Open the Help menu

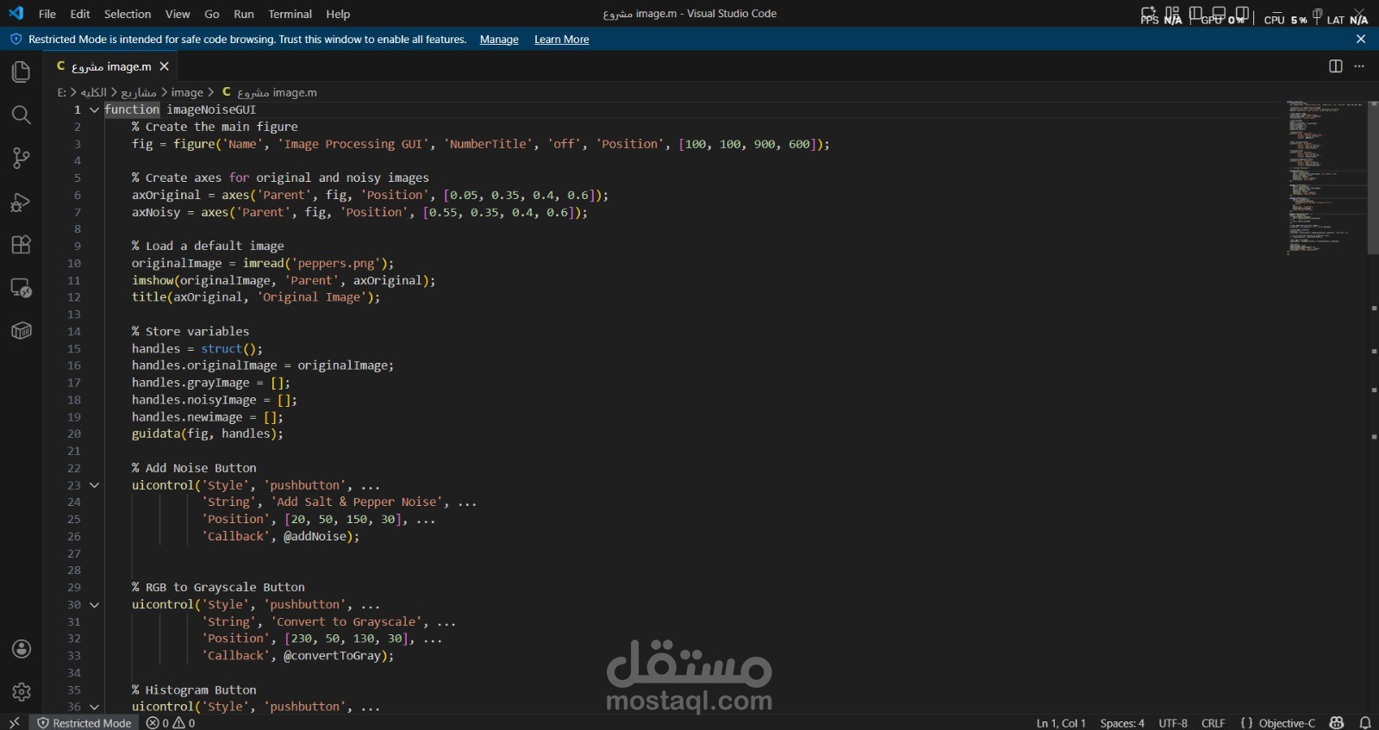click(x=338, y=14)
